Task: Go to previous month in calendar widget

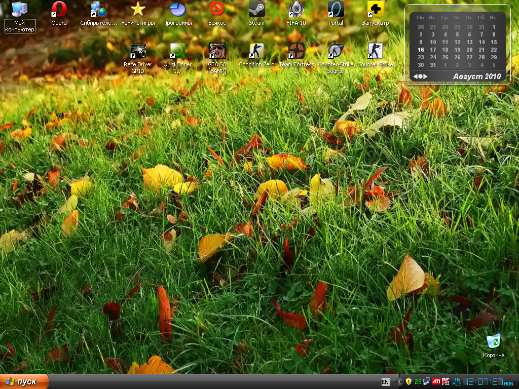Action: [x=416, y=76]
